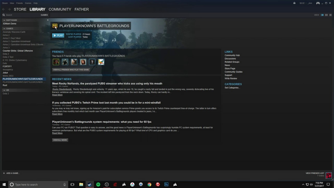Click Steam icon on the taskbar
334x188 pixels.
pyautogui.click(x=90, y=184)
